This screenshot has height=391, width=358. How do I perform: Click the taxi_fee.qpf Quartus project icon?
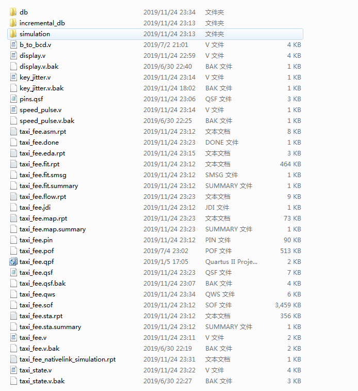click(x=13, y=261)
